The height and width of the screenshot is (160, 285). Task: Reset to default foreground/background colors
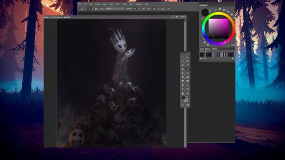tap(183, 101)
